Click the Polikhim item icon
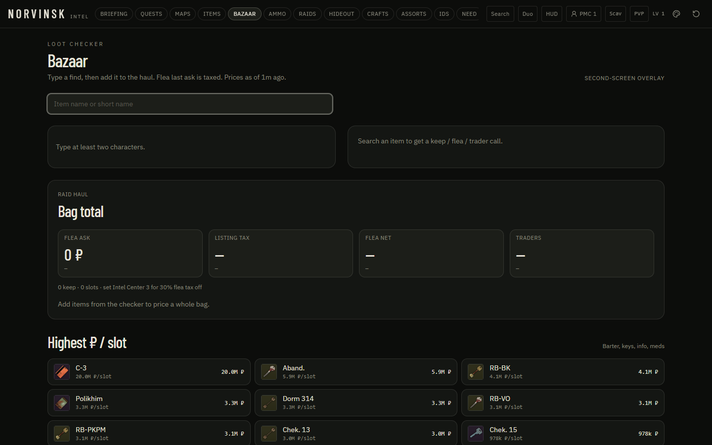This screenshot has height=445, width=712. pos(62,403)
